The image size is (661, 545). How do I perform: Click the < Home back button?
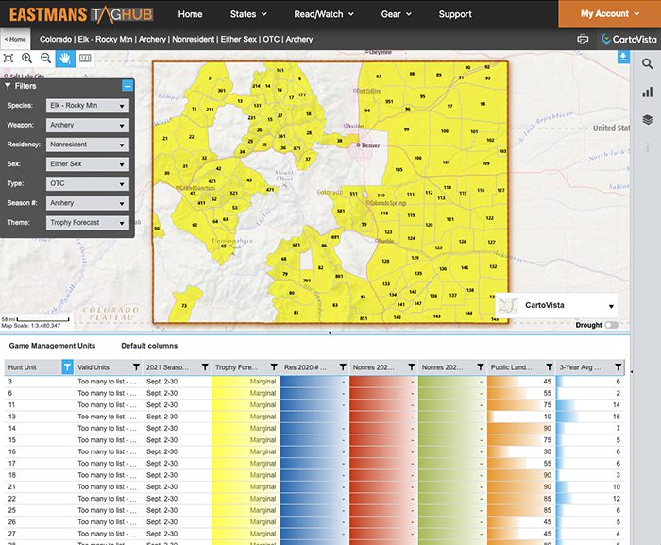coord(15,40)
